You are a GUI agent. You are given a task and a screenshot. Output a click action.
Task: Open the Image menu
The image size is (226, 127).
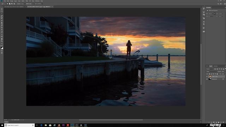[12, 1]
